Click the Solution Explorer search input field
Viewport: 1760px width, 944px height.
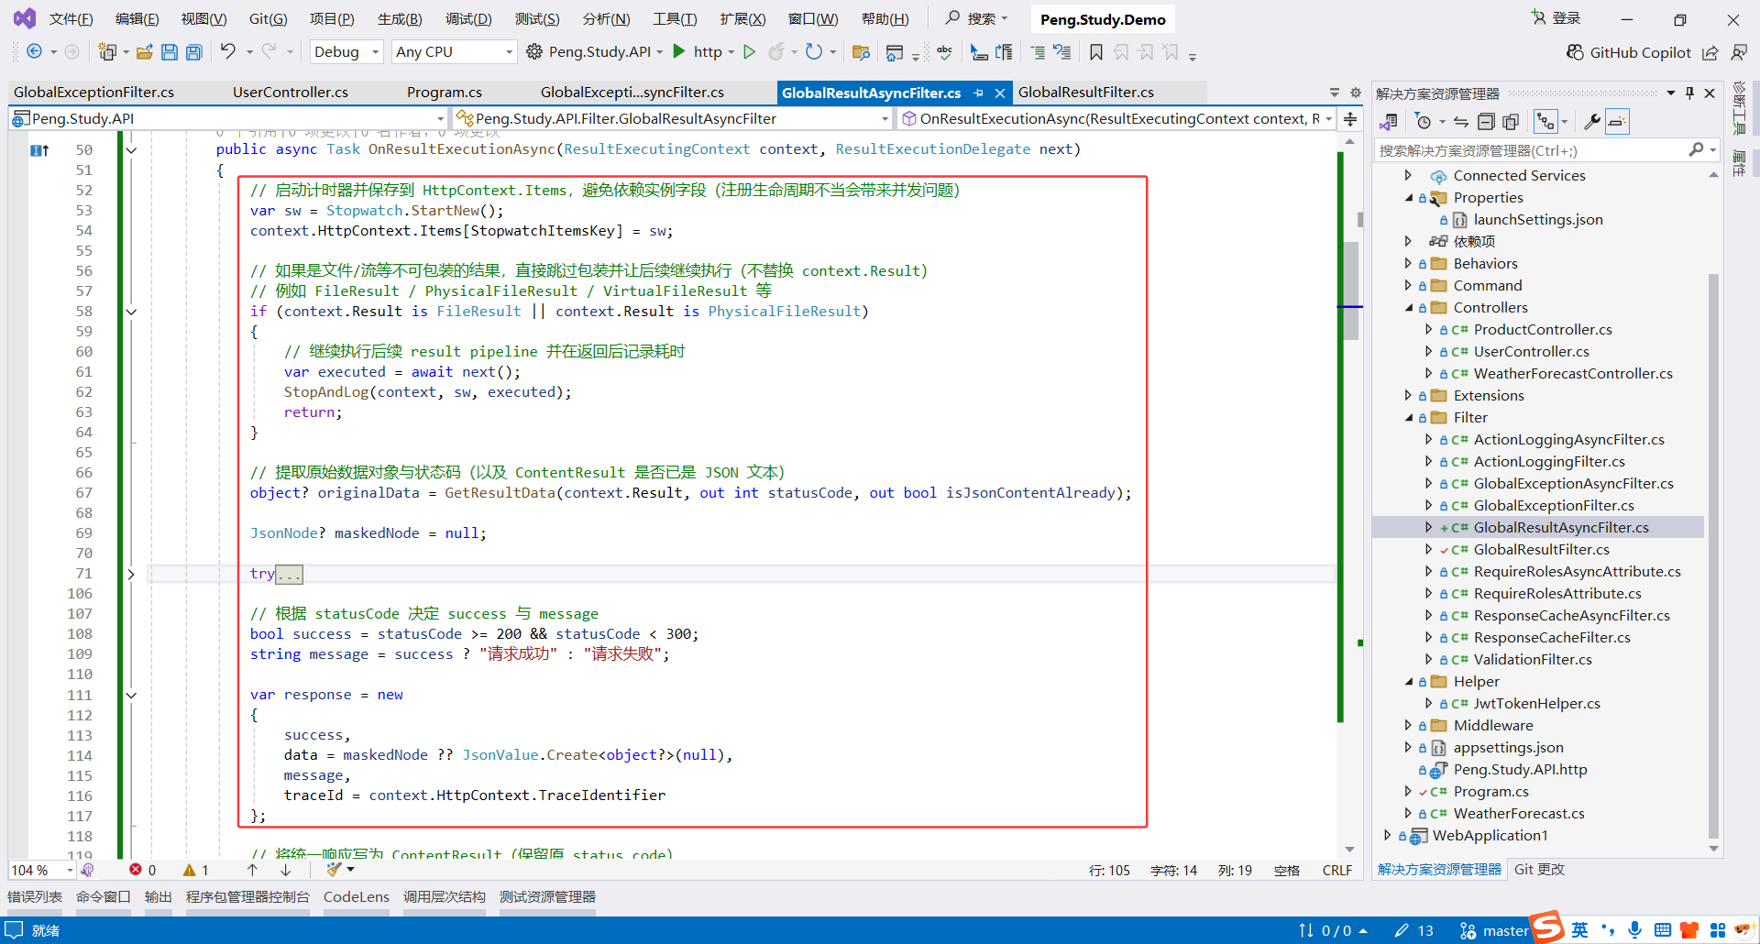1531,150
